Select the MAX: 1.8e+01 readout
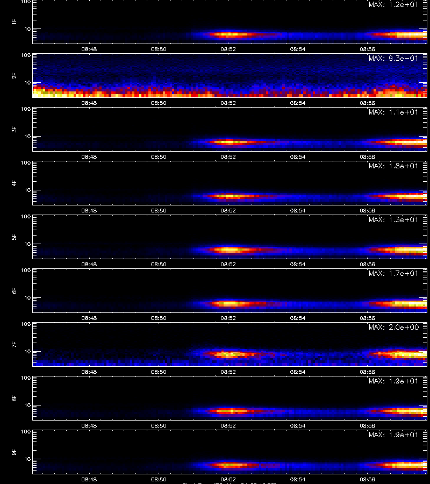The width and height of the screenshot is (430, 484). click(x=393, y=166)
